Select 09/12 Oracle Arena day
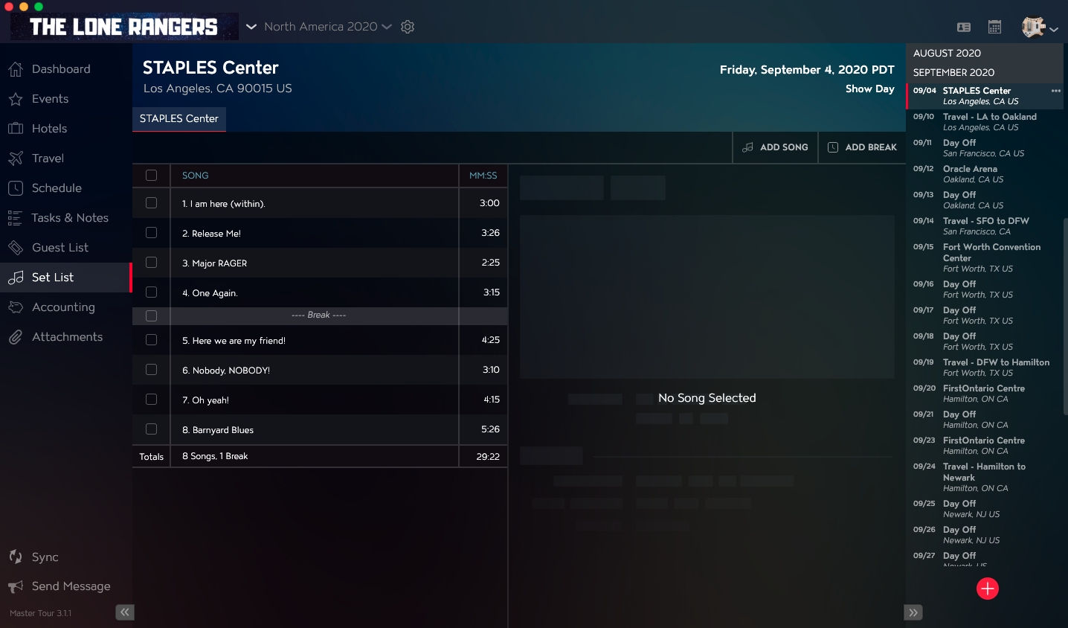Viewport: 1068px width, 628px height. (x=985, y=174)
